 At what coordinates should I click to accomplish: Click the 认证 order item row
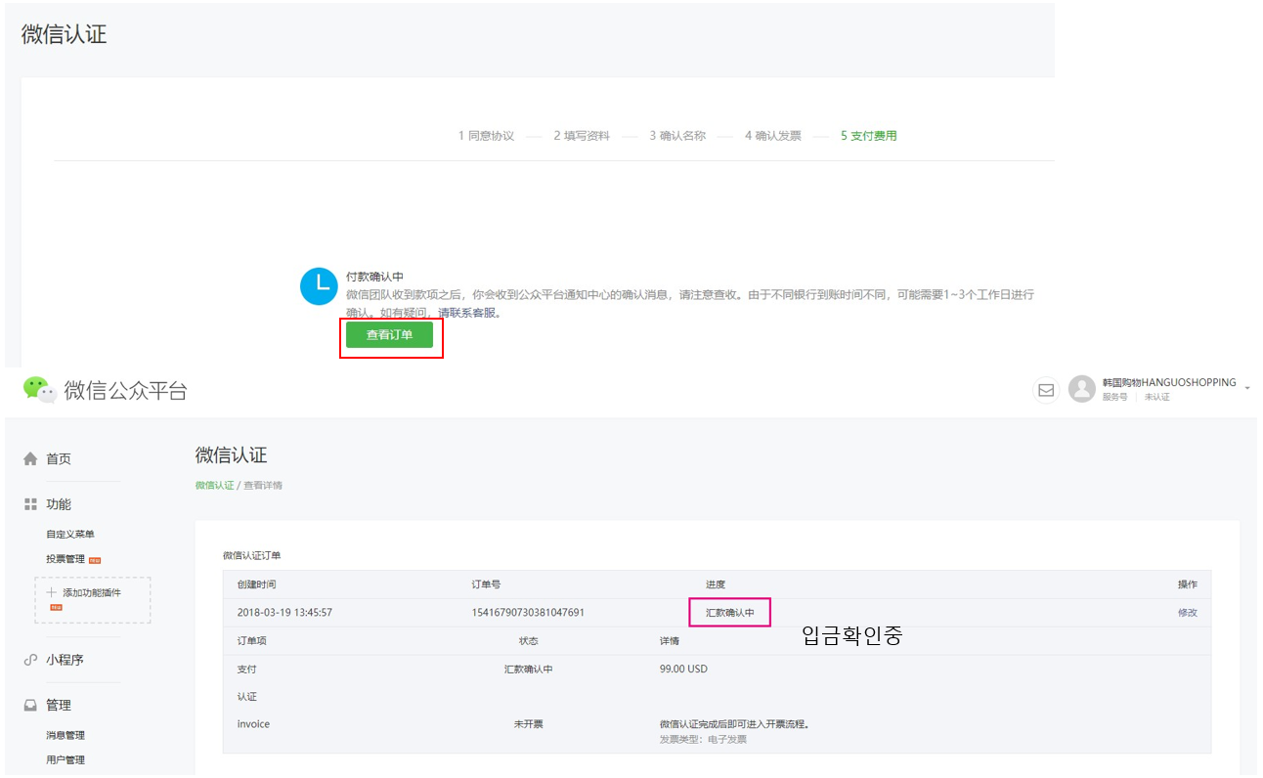coord(717,697)
